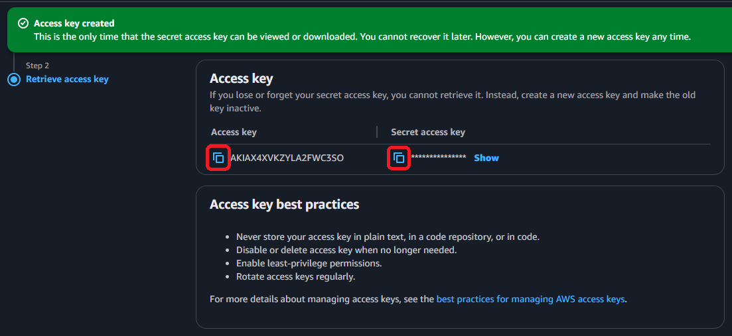Click the green success checkmark icon
Image resolution: width=732 pixels, height=336 pixels.
coord(23,24)
